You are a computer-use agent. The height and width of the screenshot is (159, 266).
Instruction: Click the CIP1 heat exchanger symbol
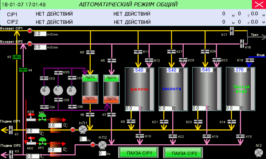coord(55,125)
